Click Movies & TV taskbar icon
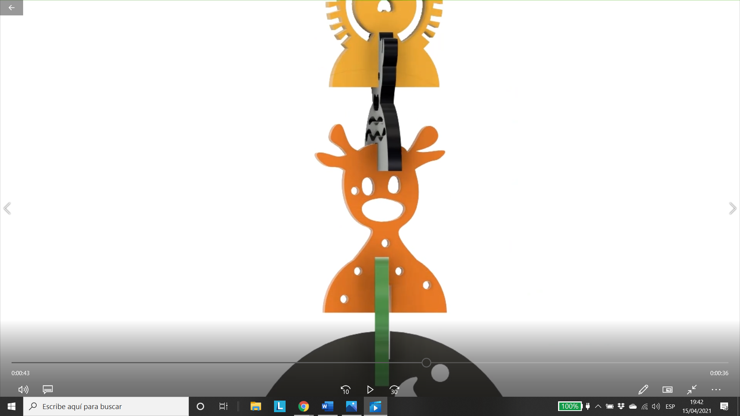The image size is (740, 416). 375,406
